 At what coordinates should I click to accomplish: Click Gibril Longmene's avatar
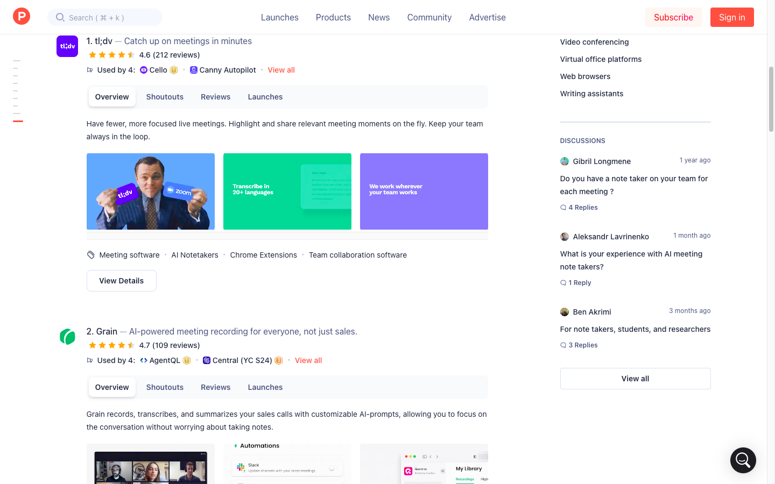565,161
